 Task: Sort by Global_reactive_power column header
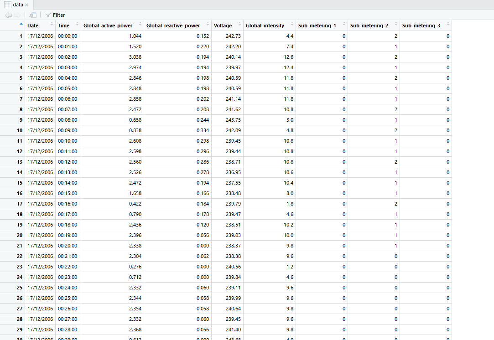point(177,26)
